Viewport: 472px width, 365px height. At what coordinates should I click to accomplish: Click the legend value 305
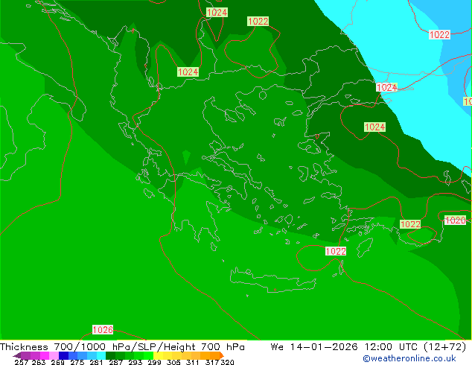pyautogui.click(x=173, y=362)
